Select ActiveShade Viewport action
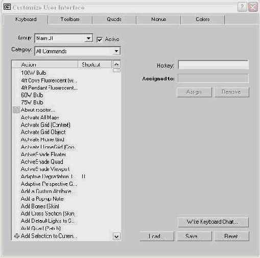Viewport: 260px width, 258px height. [45, 169]
